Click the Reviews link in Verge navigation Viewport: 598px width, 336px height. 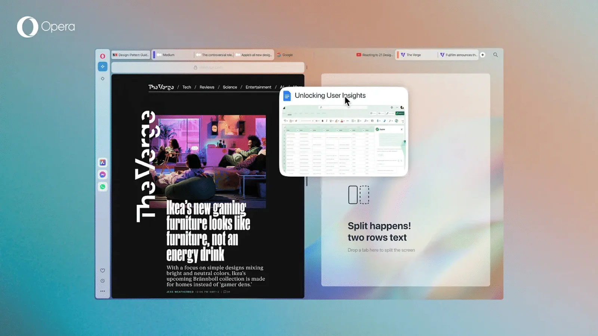207,87
